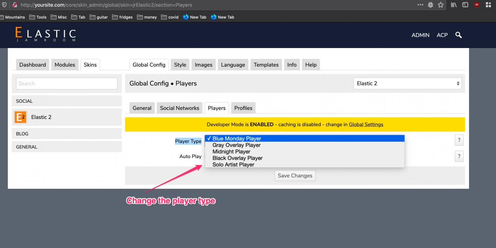Open the money bookmarks folder

coord(146,17)
